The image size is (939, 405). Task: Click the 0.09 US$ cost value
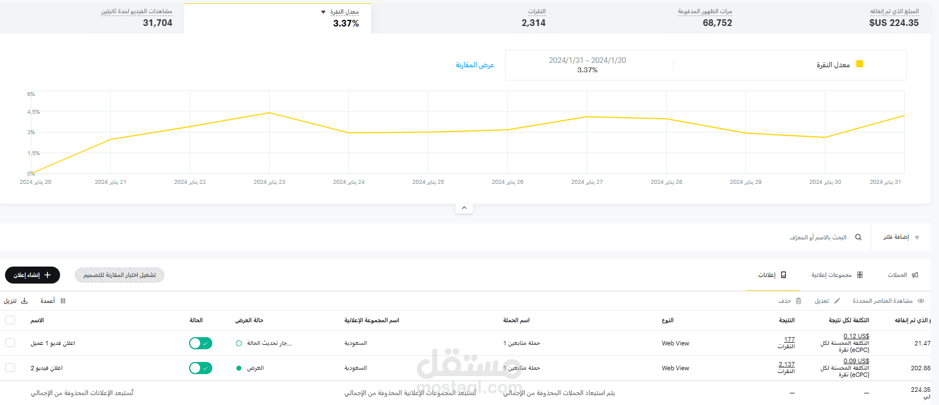tap(856, 361)
